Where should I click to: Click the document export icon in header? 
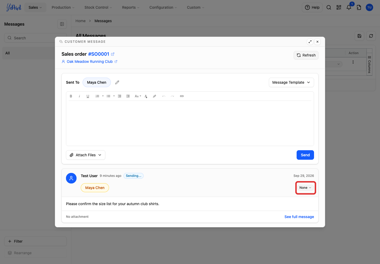[x=359, y=7]
